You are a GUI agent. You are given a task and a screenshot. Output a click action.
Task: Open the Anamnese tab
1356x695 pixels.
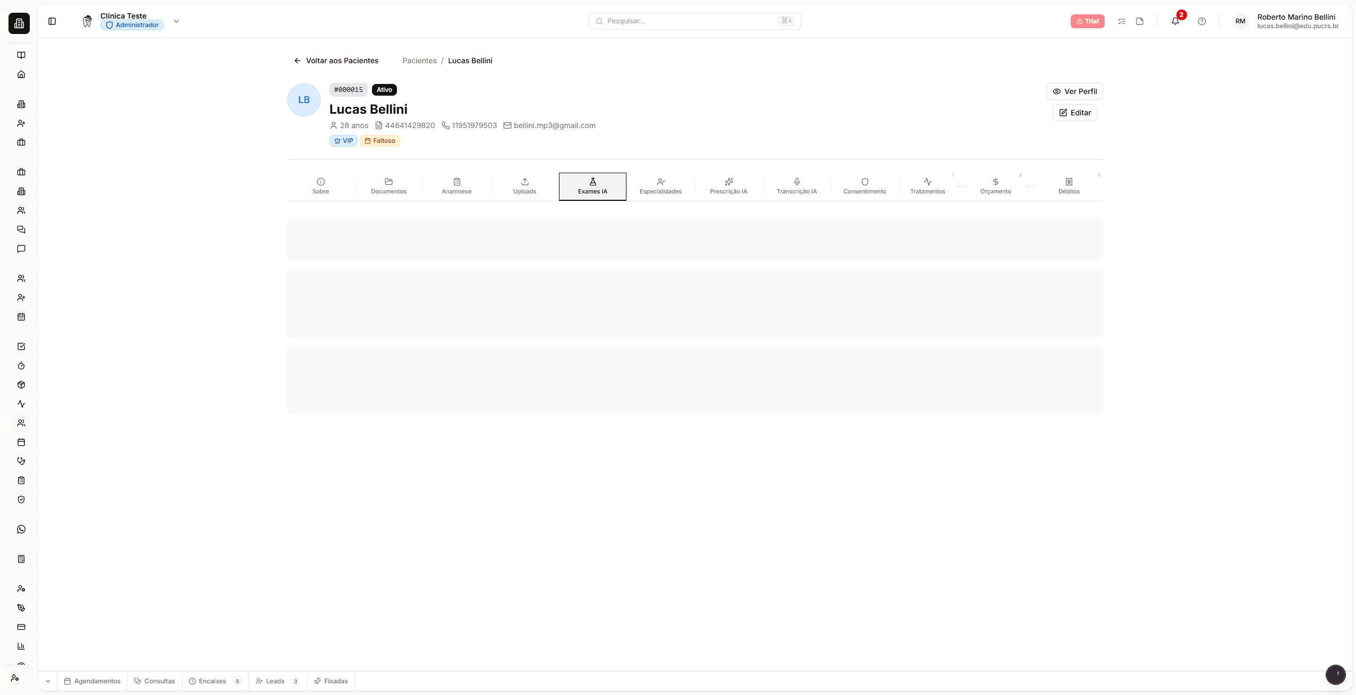456,186
